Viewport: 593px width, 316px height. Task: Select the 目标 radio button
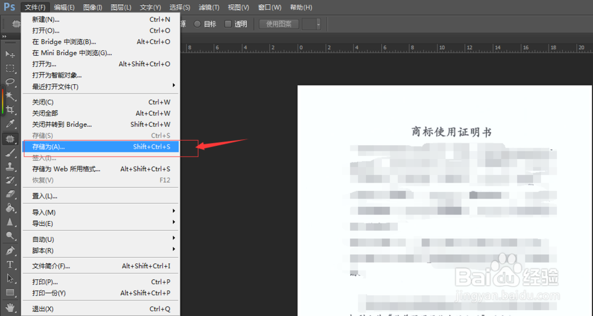[197, 24]
